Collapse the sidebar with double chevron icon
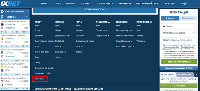The image size is (200, 91). click(x=28, y=11)
